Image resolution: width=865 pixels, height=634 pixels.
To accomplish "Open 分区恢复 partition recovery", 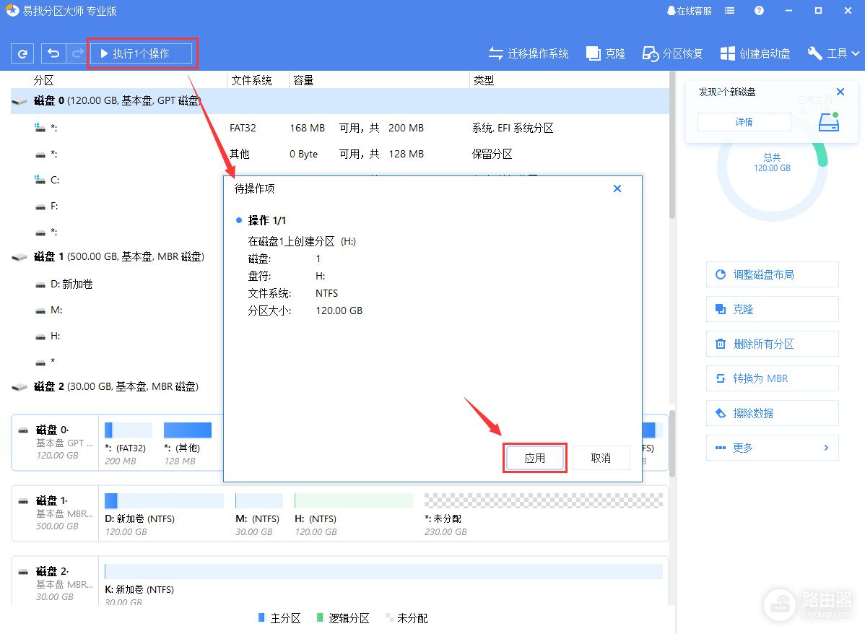I will click(673, 53).
